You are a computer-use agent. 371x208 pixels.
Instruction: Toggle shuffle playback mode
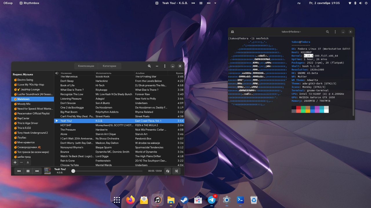[x=176, y=171]
